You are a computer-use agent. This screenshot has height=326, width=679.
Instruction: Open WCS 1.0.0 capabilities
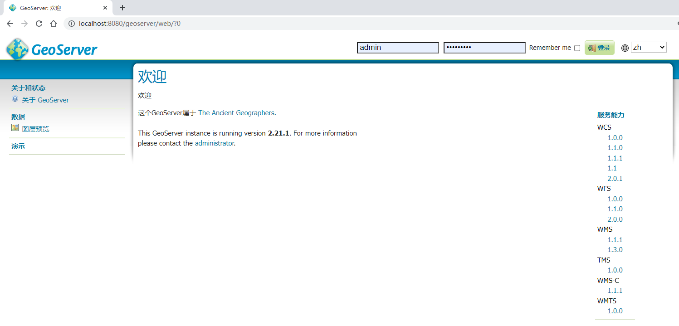(615, 138)
